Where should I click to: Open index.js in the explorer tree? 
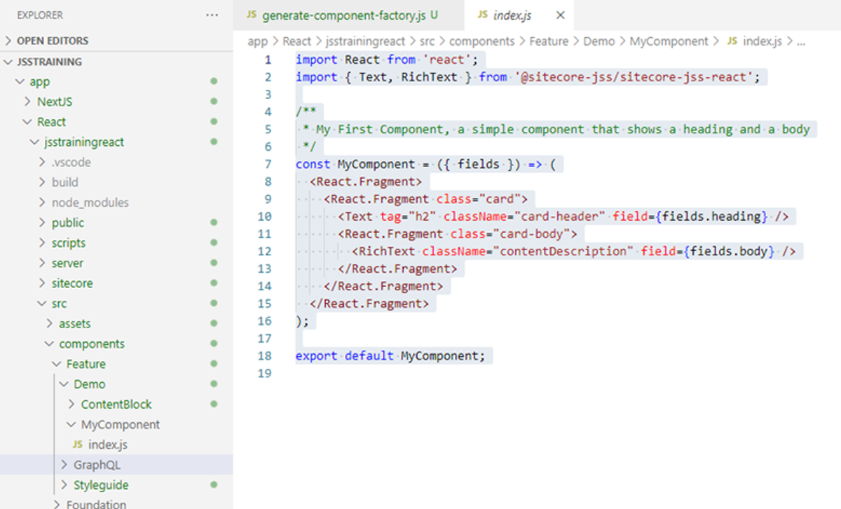coord(107,444)
